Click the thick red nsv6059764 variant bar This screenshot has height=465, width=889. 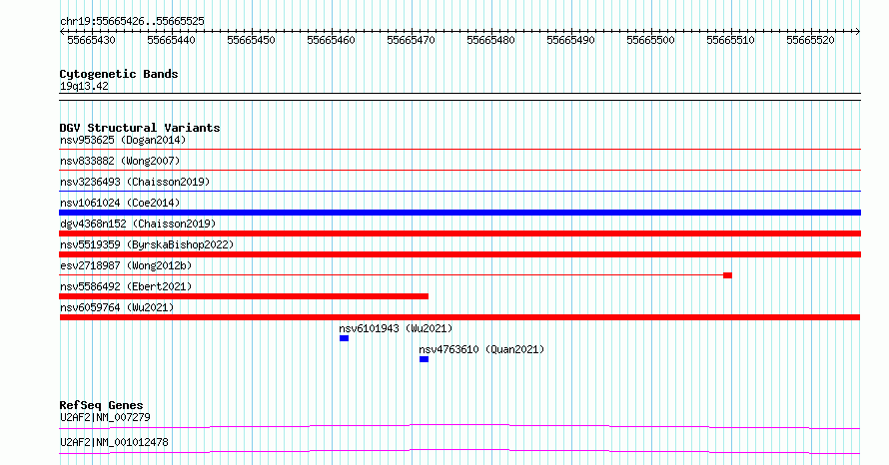point(459,317)
